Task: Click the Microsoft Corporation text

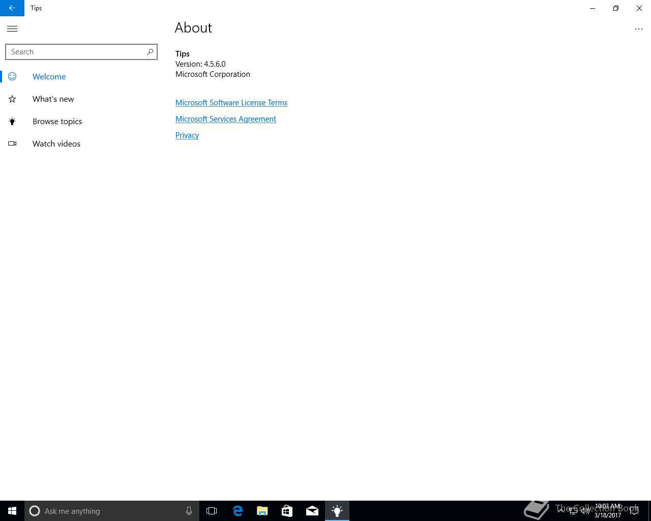Action: coord(213,74)
